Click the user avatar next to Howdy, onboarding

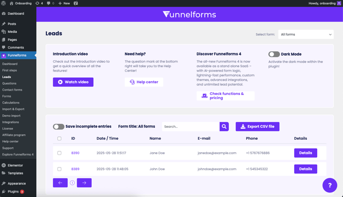pyautogui.click(x=339, y=3)
